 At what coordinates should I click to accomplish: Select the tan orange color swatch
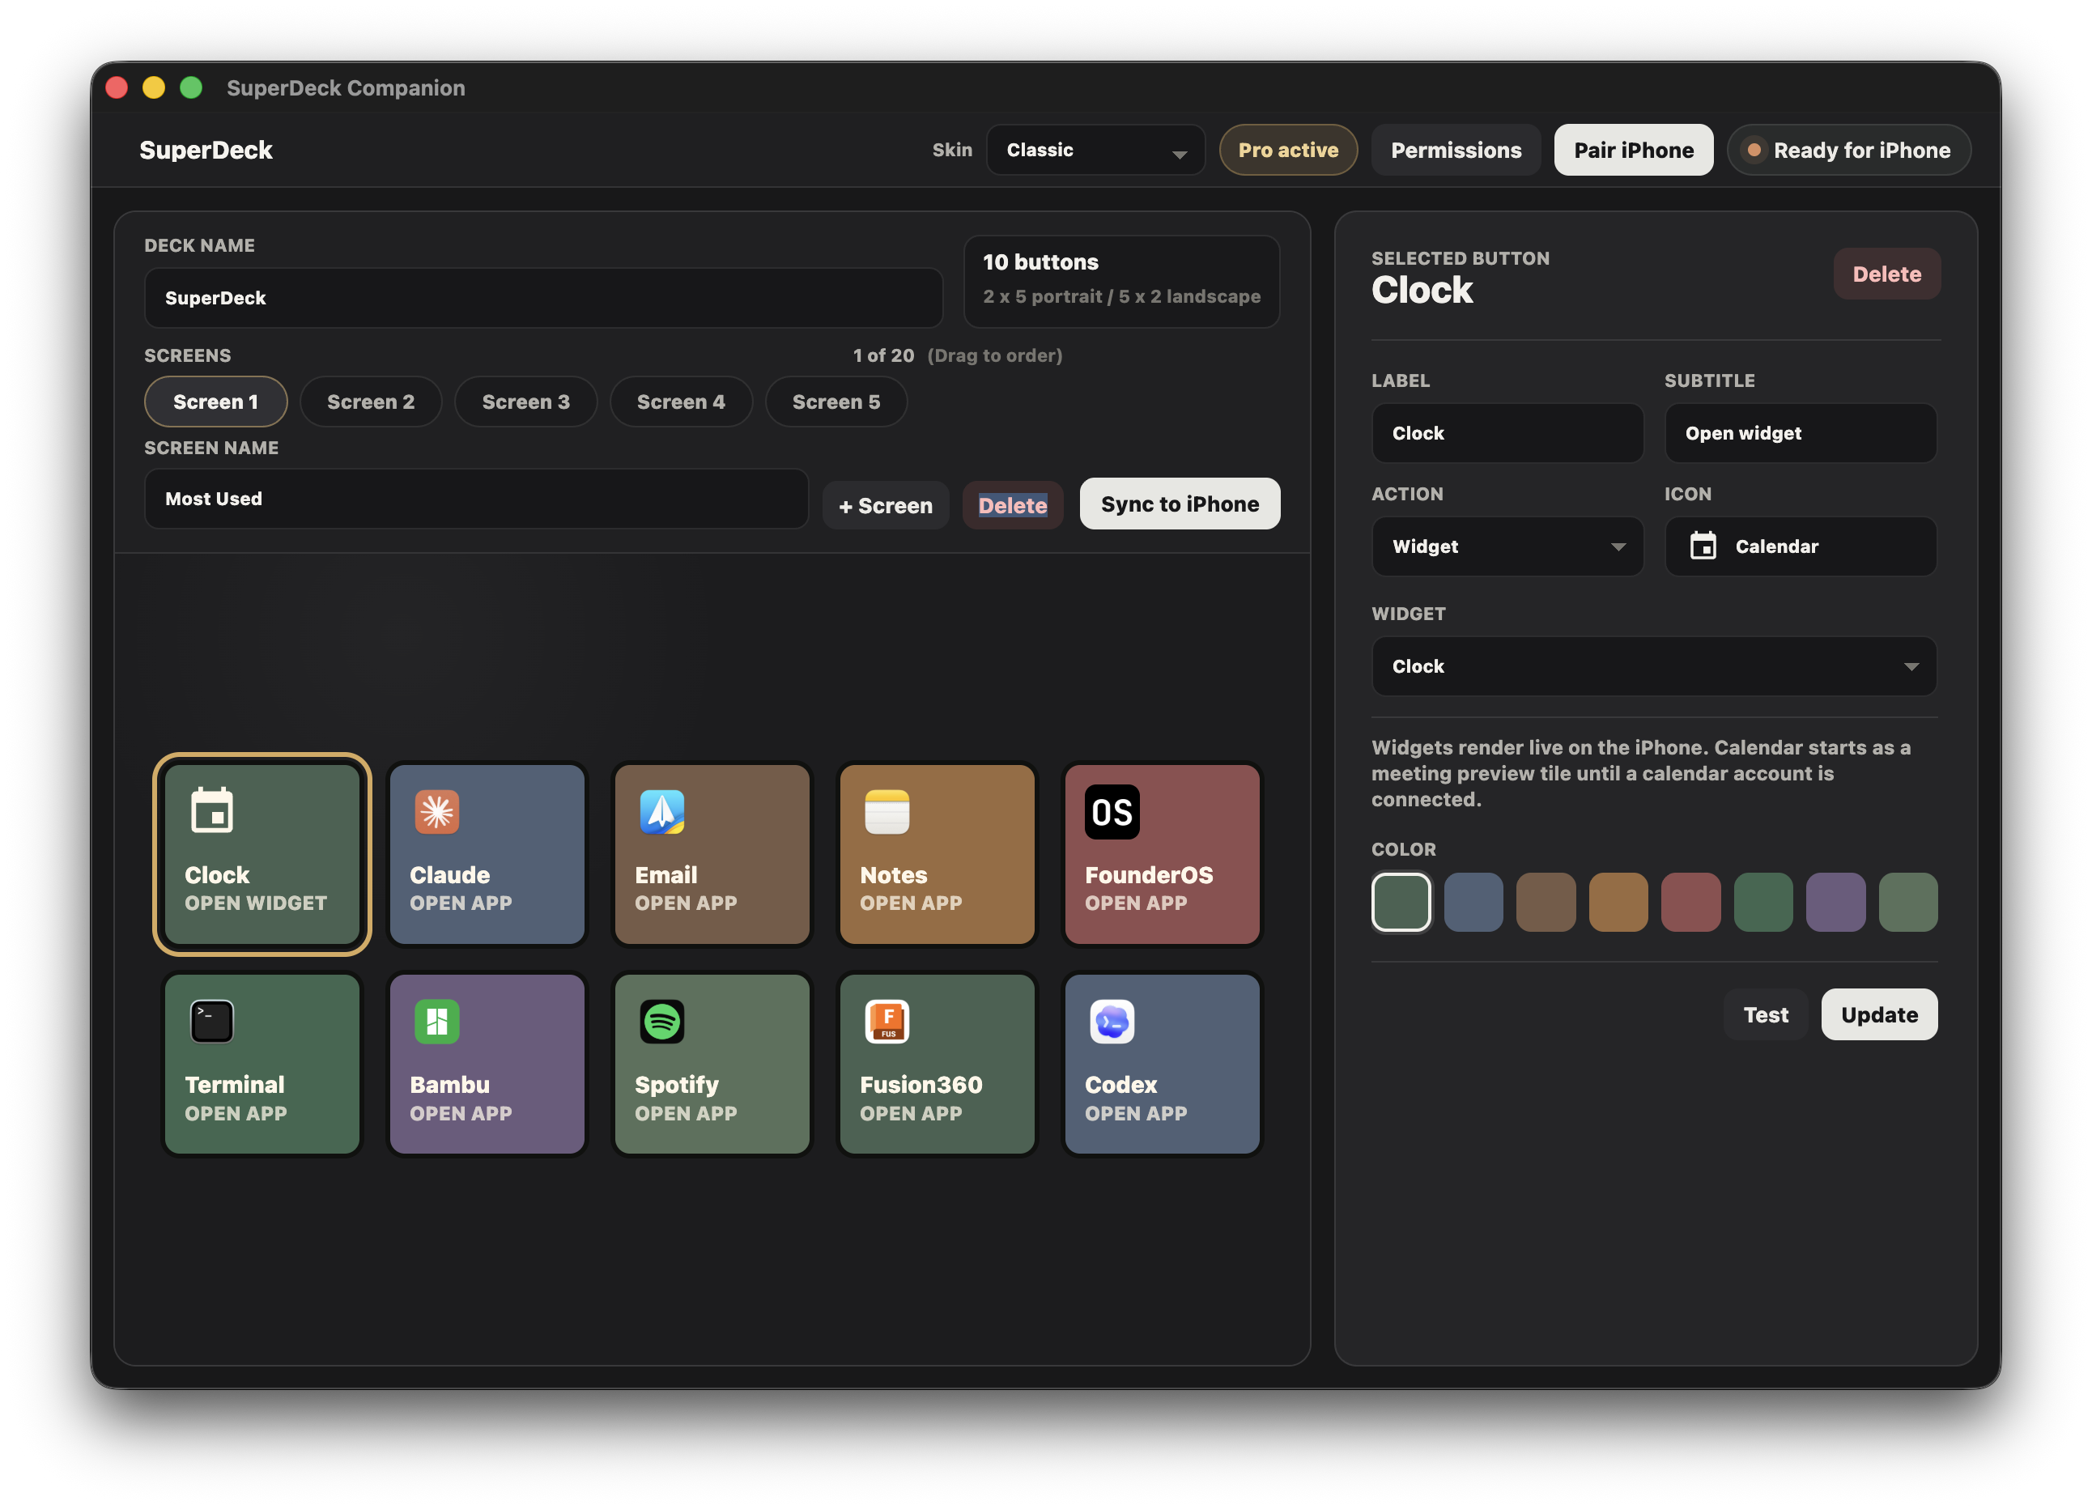pos(1618,902)
